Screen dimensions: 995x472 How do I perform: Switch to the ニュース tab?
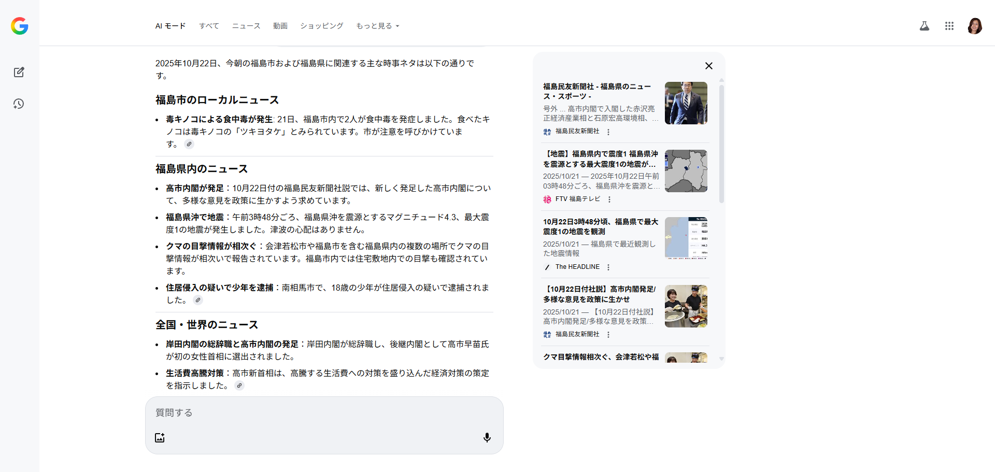246,26
